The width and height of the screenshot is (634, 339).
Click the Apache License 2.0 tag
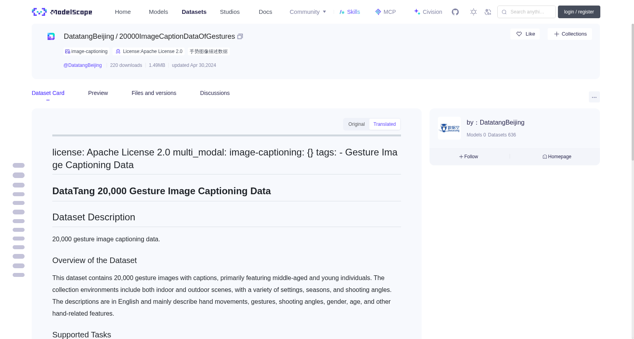coord(149,51)
